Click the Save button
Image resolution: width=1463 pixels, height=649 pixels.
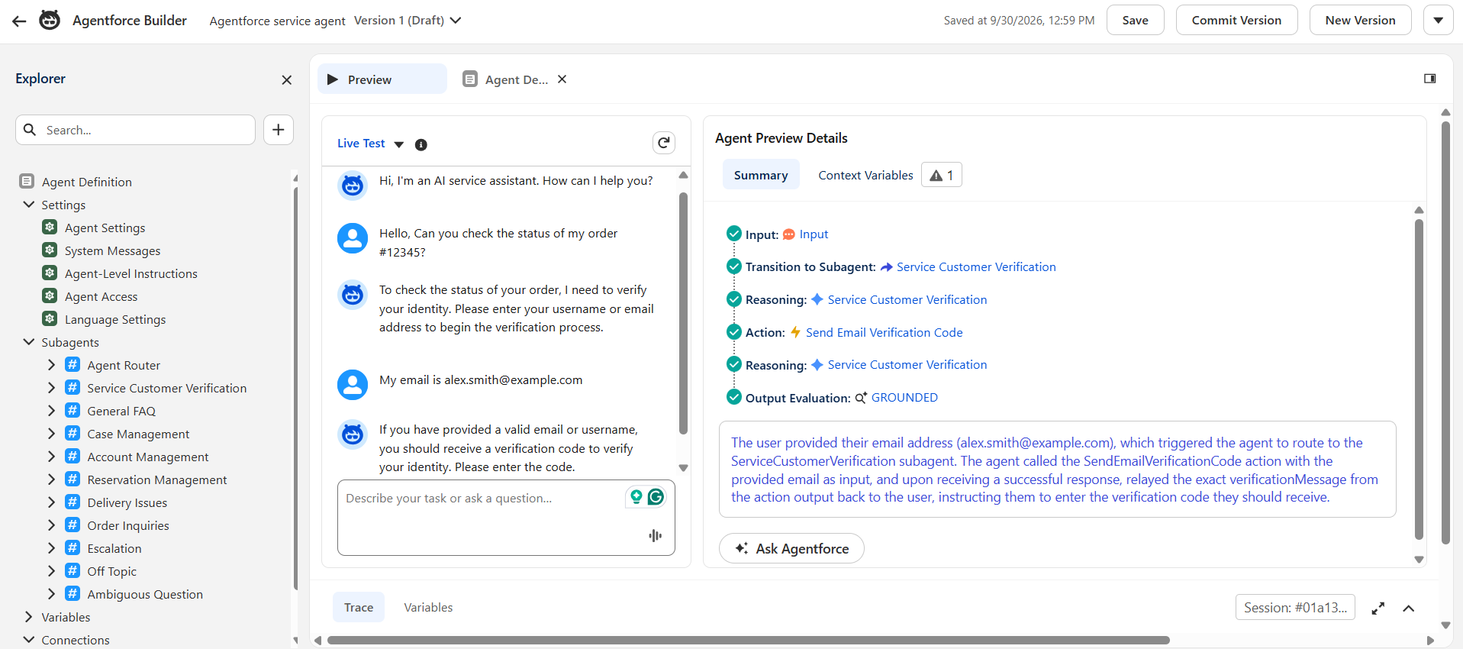point(1135,20)
